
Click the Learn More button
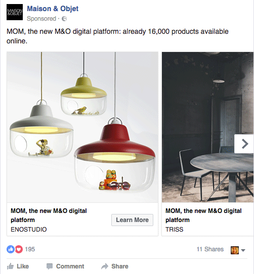point(132,220)
